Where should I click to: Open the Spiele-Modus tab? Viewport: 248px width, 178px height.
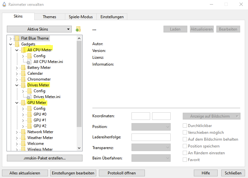[81, 17]
